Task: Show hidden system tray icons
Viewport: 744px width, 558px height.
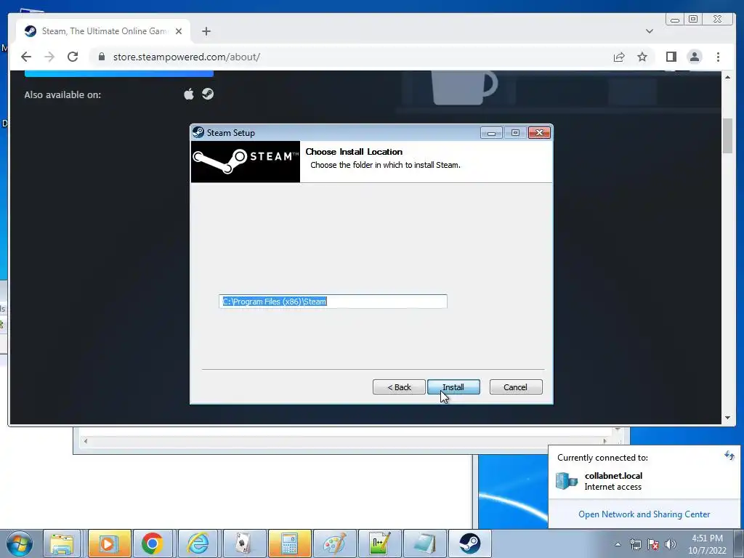Action: pyautogui.click(x=618, y=544)
